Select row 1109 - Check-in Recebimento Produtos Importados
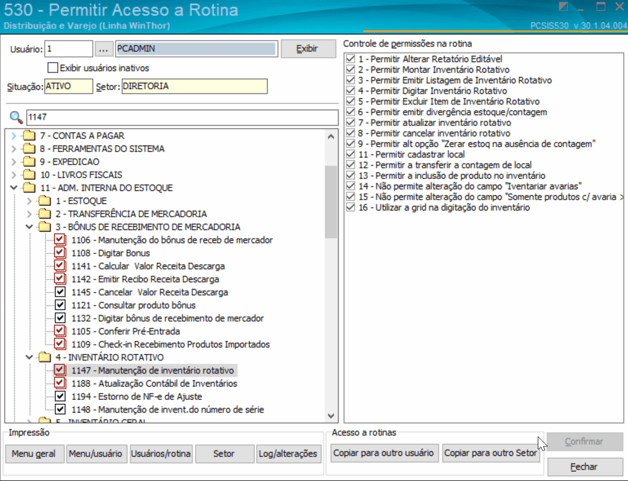 [x=170, y=344]
